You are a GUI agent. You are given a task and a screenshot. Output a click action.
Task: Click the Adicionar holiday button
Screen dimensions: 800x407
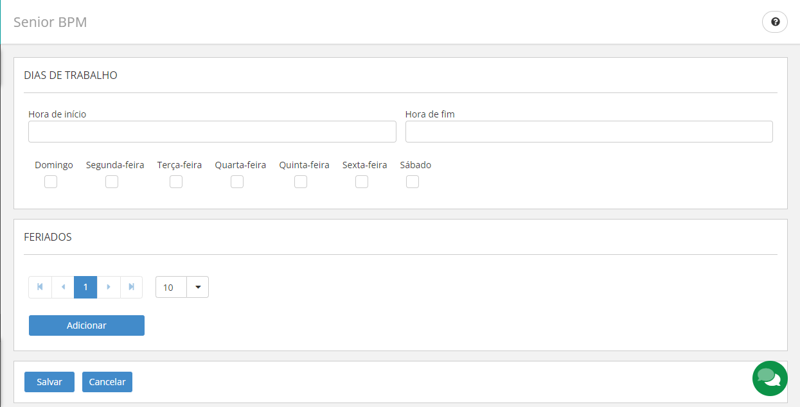pyautogui.click(x=87, y=325)
